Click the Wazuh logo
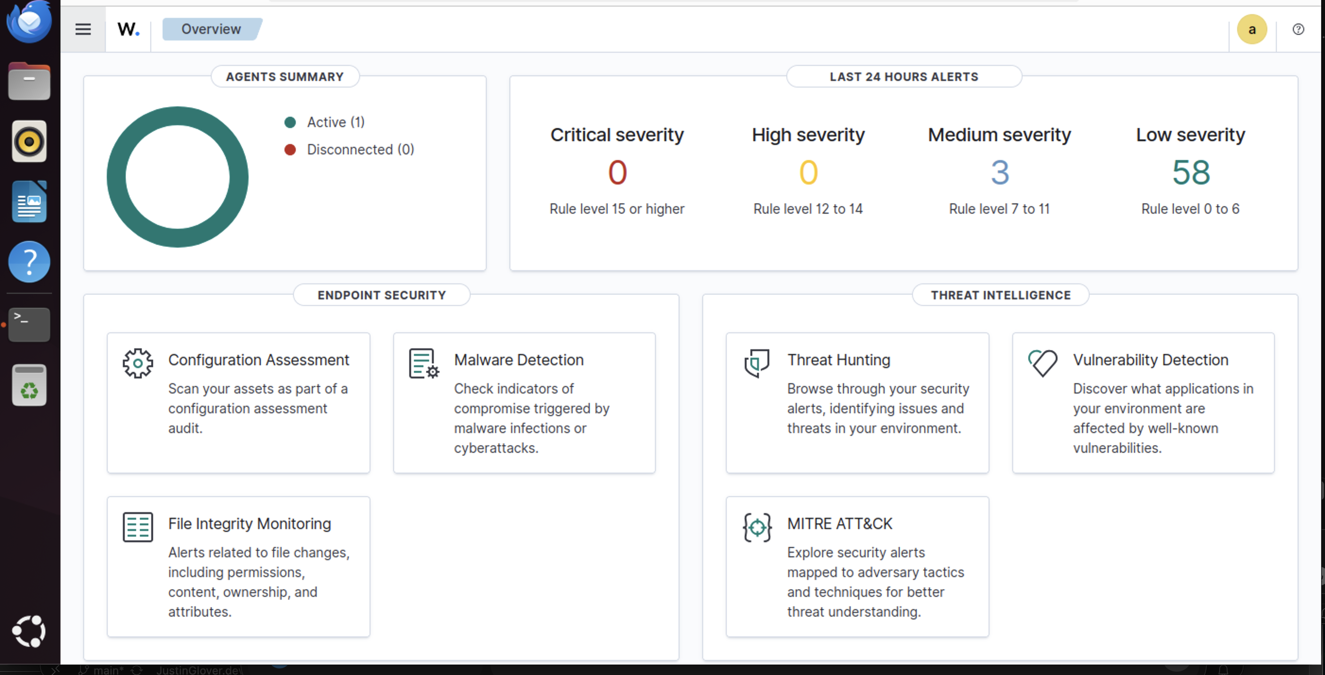The width and height of the screenshot is (1325, 675). 128,29
